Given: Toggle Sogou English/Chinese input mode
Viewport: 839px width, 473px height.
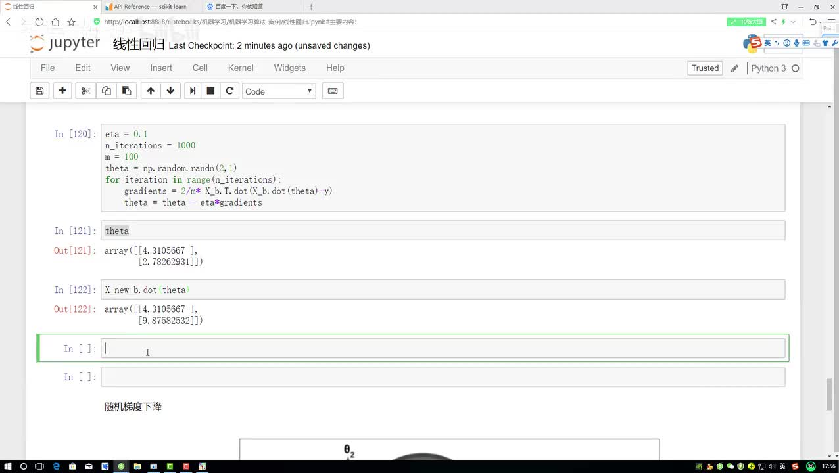Looking at the screenshot, I should click(767, 43).
